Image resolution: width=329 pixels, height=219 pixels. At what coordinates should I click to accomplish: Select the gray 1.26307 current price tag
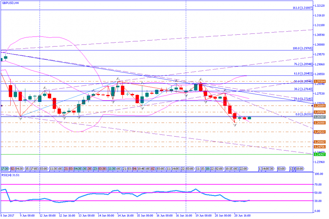(x=320, y=117)
